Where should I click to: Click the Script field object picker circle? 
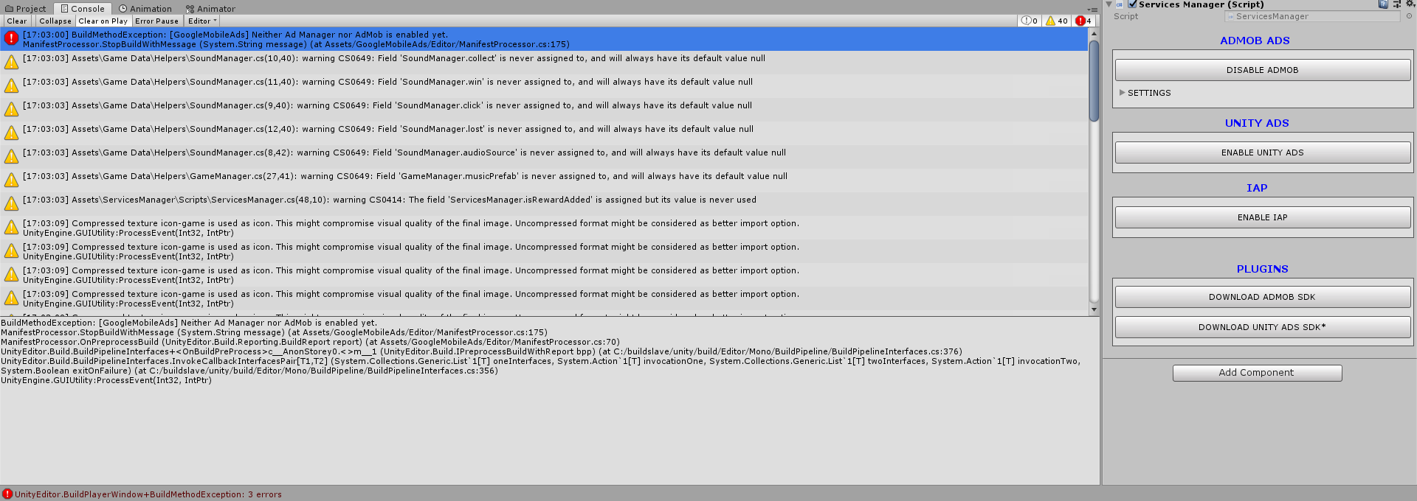(1409, 16)
